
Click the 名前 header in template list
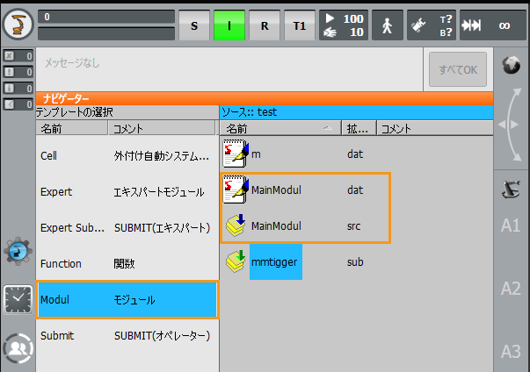click(72, 128)
